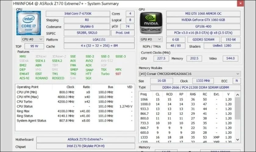The width and height of the screenshot is (256, 152).
Task: Open the CPU #0 selector dropdown
Action: click(33, 39)
